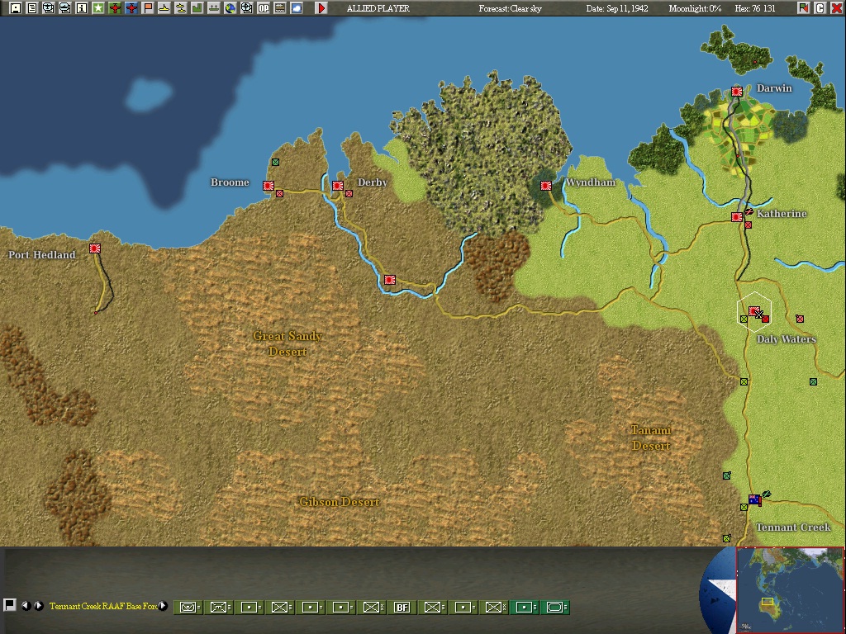
Task: Select 'Tennant Creek RAAF Base Forc' unit name
Action: pyautogui.click(x=103, y=606)
